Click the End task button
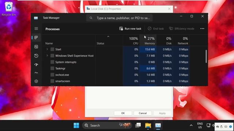The height and width of the screenshot is (131, 234). pyautogui.click(x=156, y=29)
